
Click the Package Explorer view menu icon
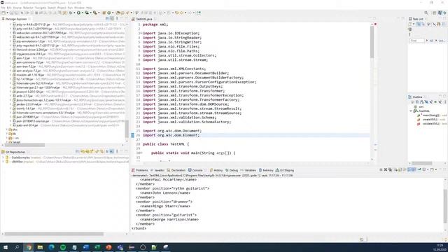coord(117,19)
